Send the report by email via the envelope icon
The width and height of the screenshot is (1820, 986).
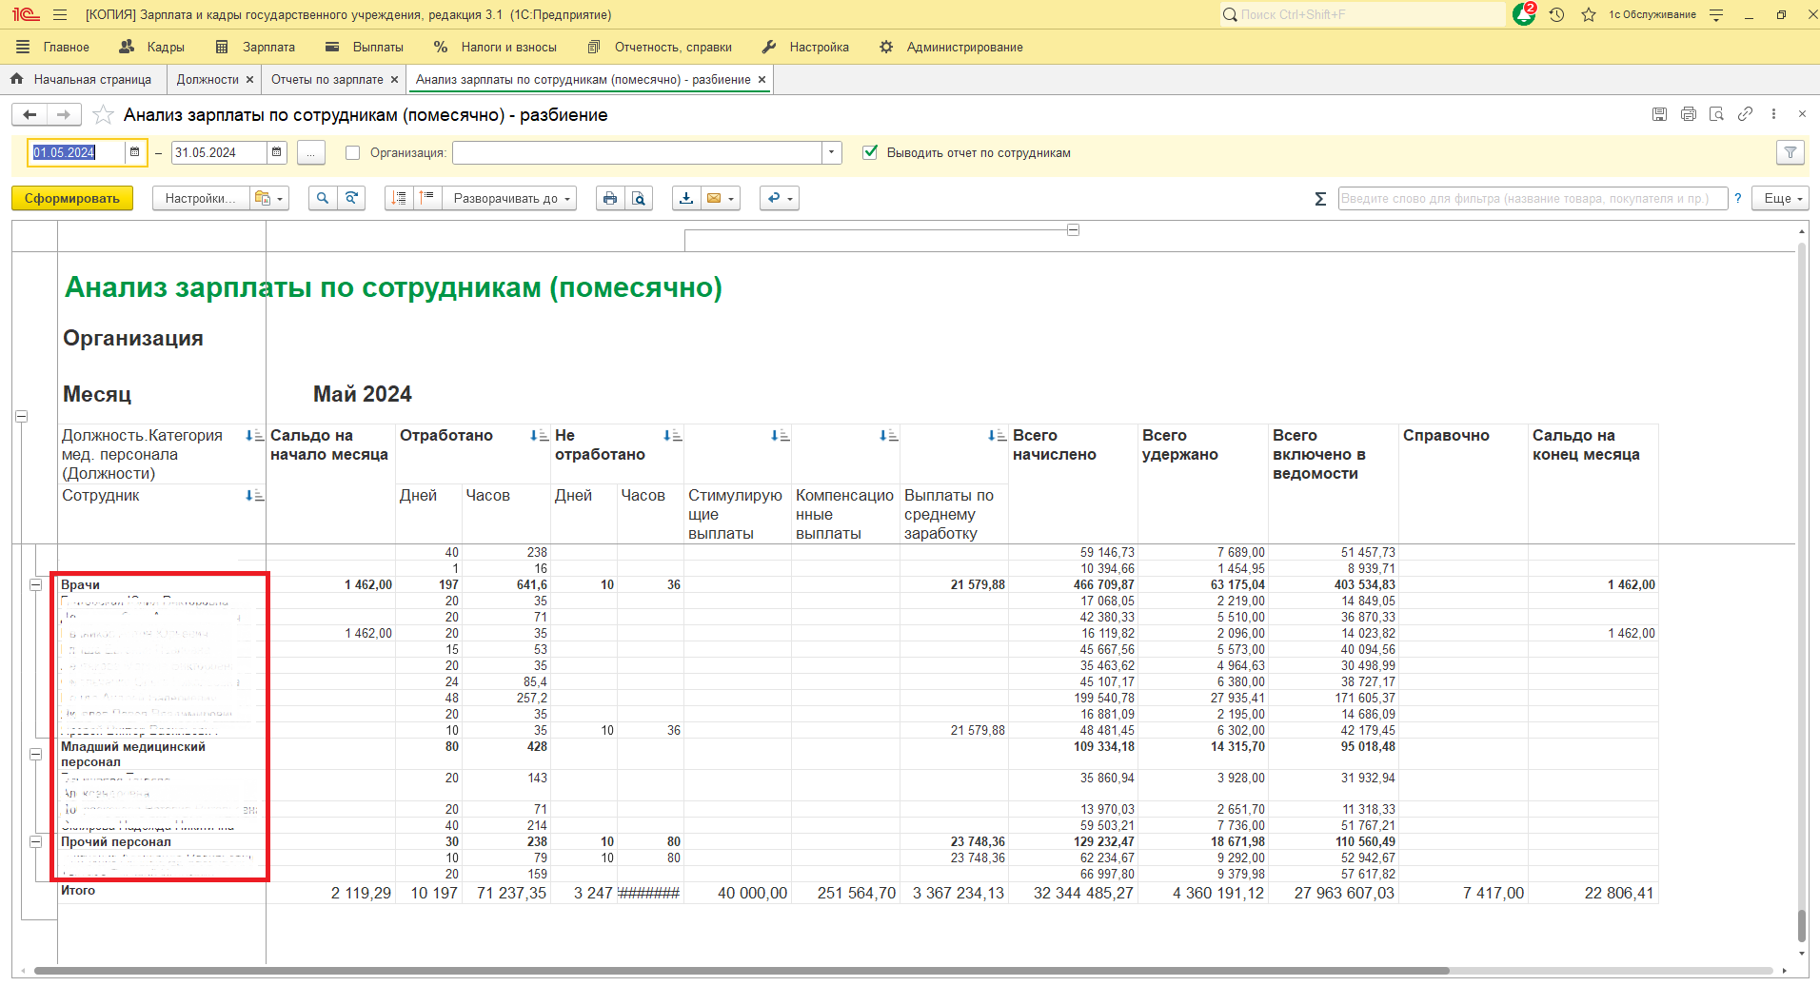714,198
